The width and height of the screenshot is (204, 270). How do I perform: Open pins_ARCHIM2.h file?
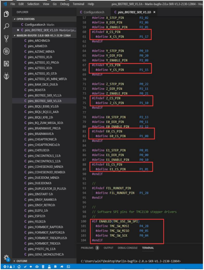click(44, 41)
